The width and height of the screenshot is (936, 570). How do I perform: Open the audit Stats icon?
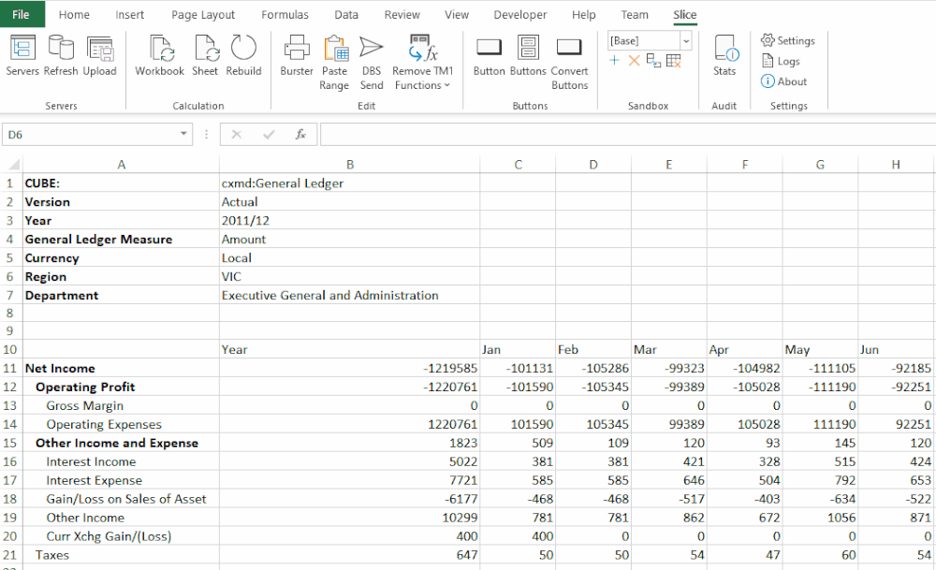724,55
